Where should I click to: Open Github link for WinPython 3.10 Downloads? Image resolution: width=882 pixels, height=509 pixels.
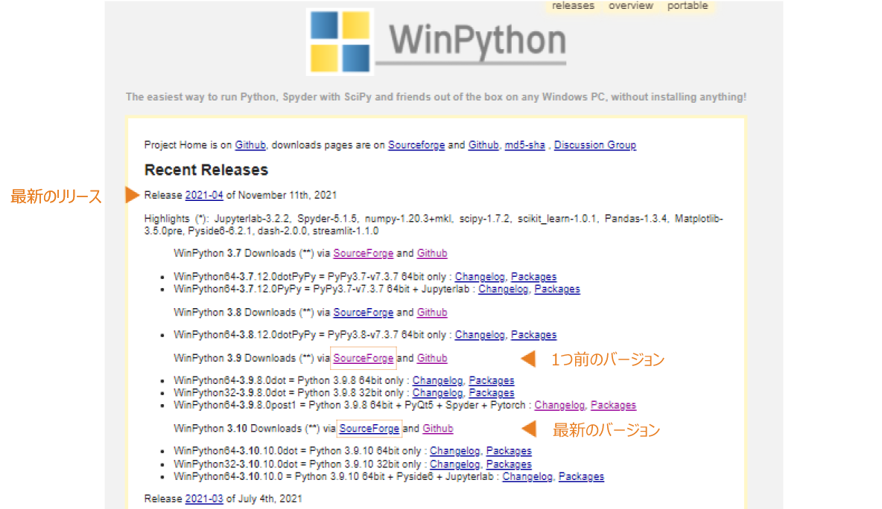(x=437, y=428)
